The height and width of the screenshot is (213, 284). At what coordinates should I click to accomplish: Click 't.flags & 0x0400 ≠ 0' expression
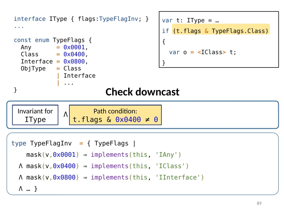tap(115, 120)
